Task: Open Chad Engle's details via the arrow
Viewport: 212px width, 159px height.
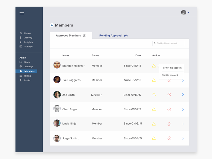Action: (183, 109)
